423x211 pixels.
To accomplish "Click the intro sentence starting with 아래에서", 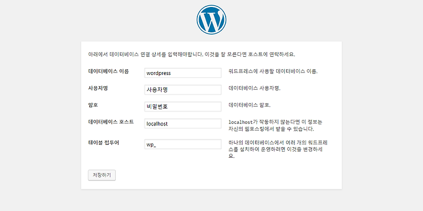I will click(x=192, y=55).
